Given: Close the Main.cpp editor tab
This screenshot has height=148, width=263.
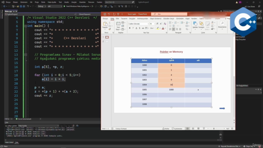Looking at the screenshot, I should 16,12.
